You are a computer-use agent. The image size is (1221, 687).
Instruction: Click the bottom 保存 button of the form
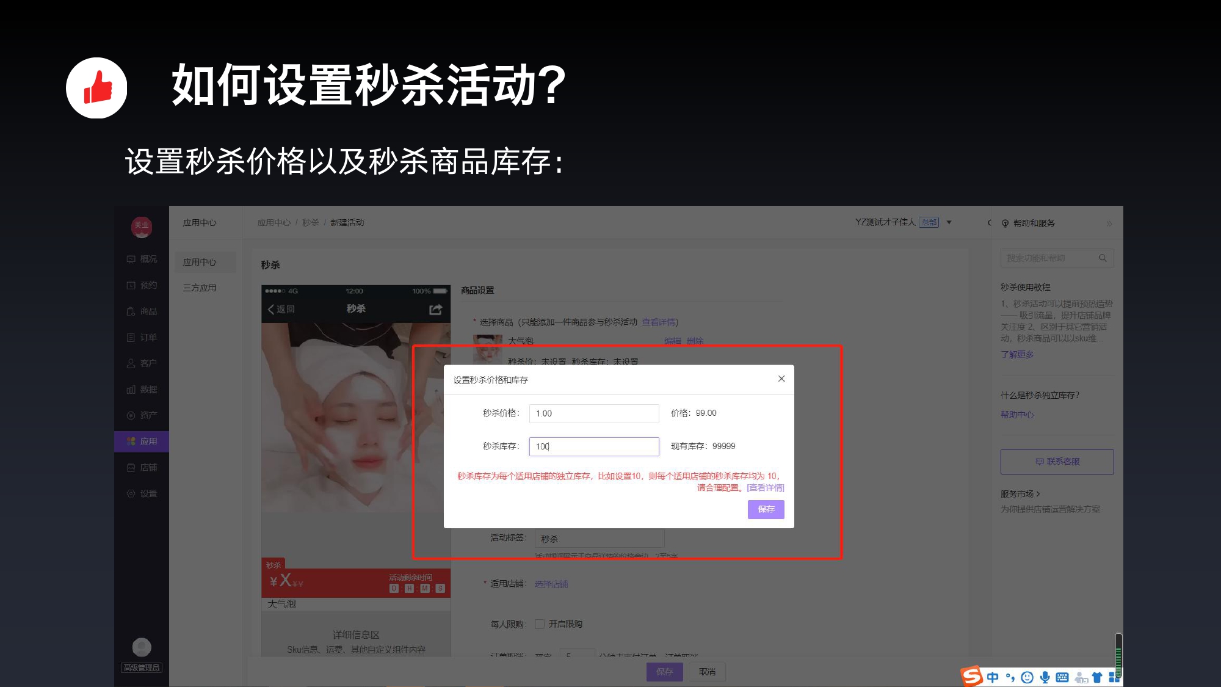[665, 672]
